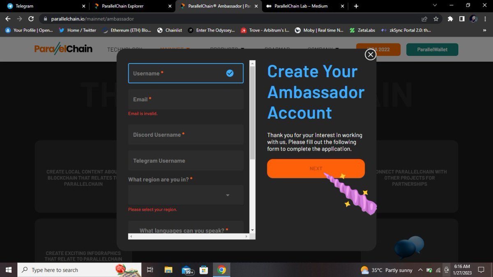This screenshot has height=277, width=493.
Task: Open the Moby Real time bookmark
Action: 319,30
